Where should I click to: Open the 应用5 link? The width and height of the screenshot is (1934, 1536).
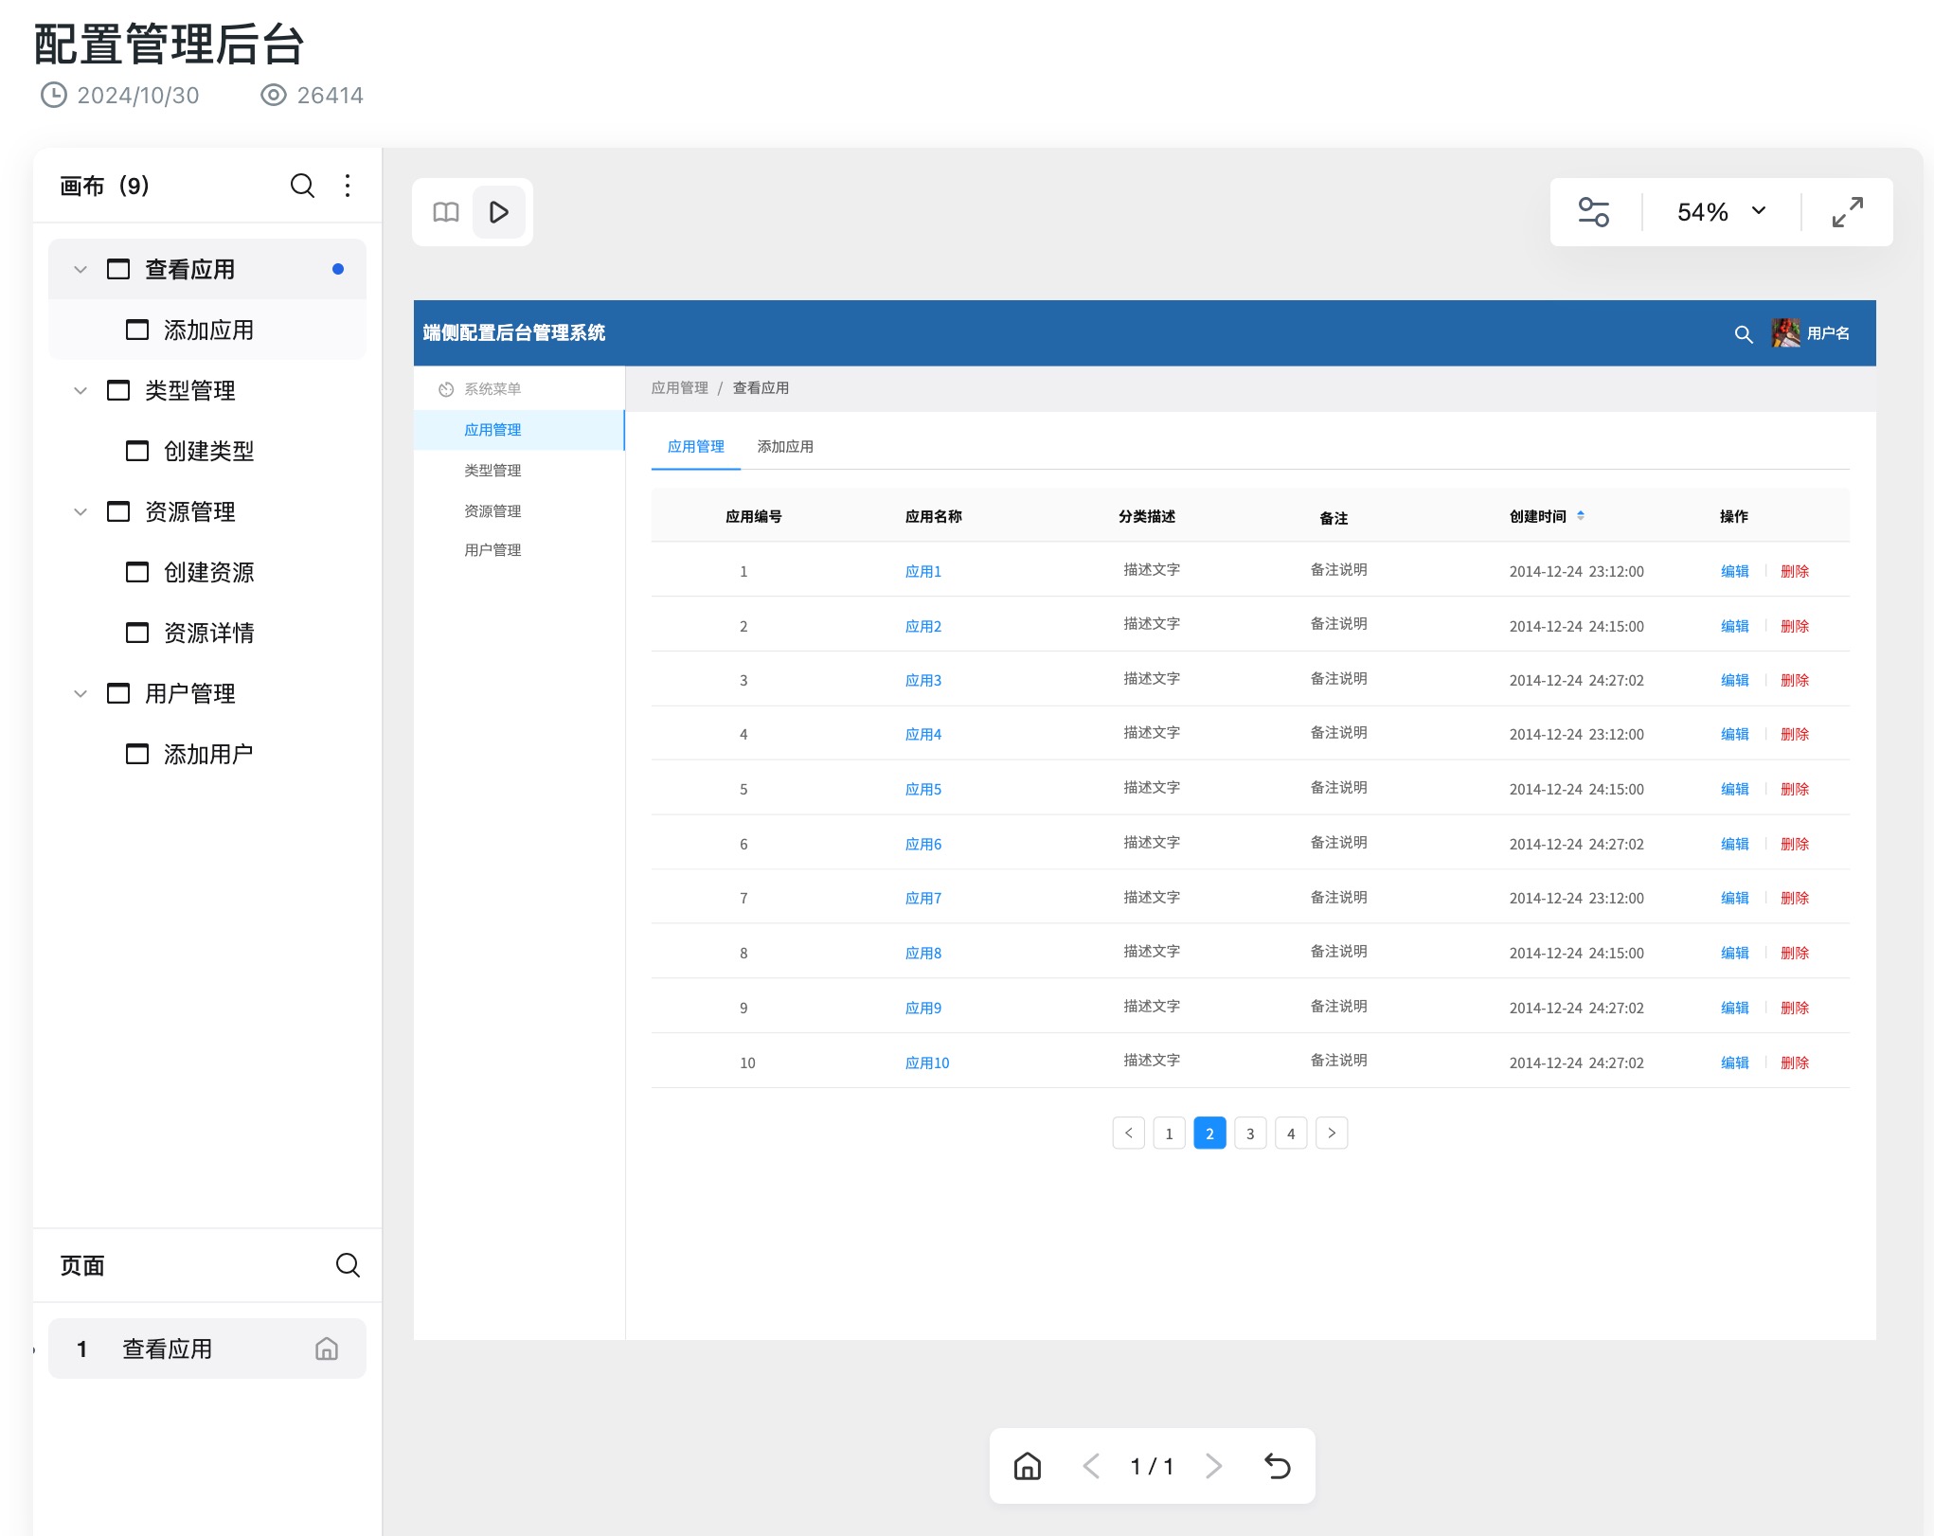click(x=923, y=790)
